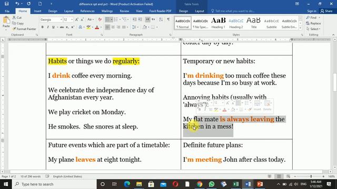The image size is (337, 189).
Task: Shrink the font size
Action: [x=82, y=19]
